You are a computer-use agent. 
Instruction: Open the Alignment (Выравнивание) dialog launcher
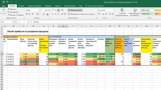point(96,18)
